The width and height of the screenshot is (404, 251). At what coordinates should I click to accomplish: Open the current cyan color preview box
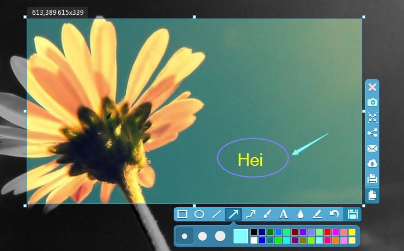pyautogui.click(x=240, y=236)
